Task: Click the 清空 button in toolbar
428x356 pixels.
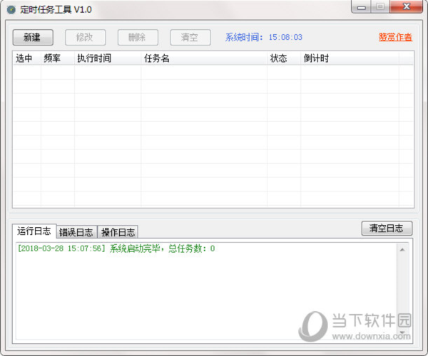Action: click(190, 37)
